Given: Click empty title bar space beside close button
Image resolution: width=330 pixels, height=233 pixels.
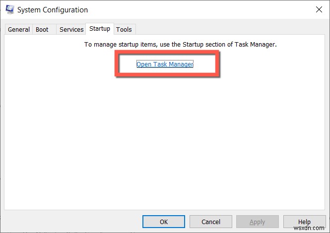Looking at the screenshot, I should point(200,9).
